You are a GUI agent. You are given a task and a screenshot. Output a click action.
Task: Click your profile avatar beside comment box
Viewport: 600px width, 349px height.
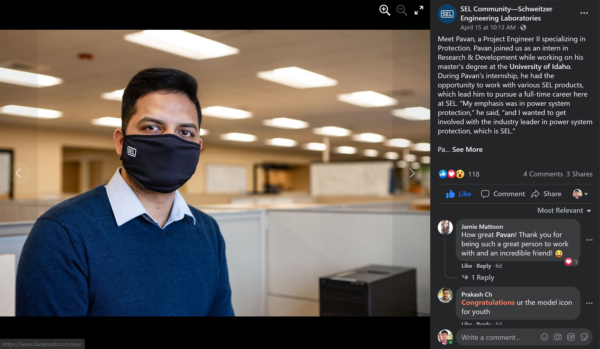pos(445,337)
